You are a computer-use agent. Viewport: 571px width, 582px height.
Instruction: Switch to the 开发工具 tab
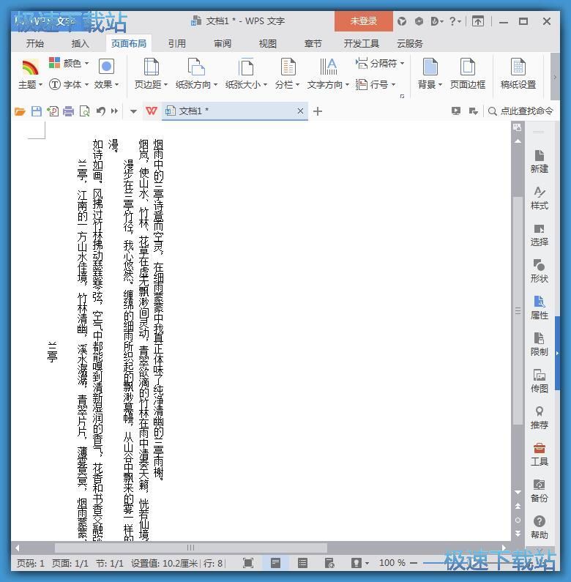point(361,43)
